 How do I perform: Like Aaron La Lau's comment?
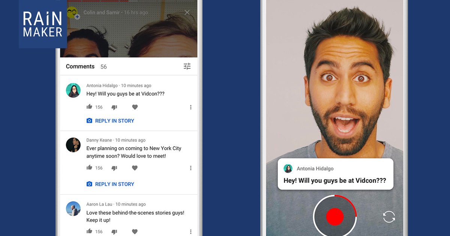(x=89, y=231)
